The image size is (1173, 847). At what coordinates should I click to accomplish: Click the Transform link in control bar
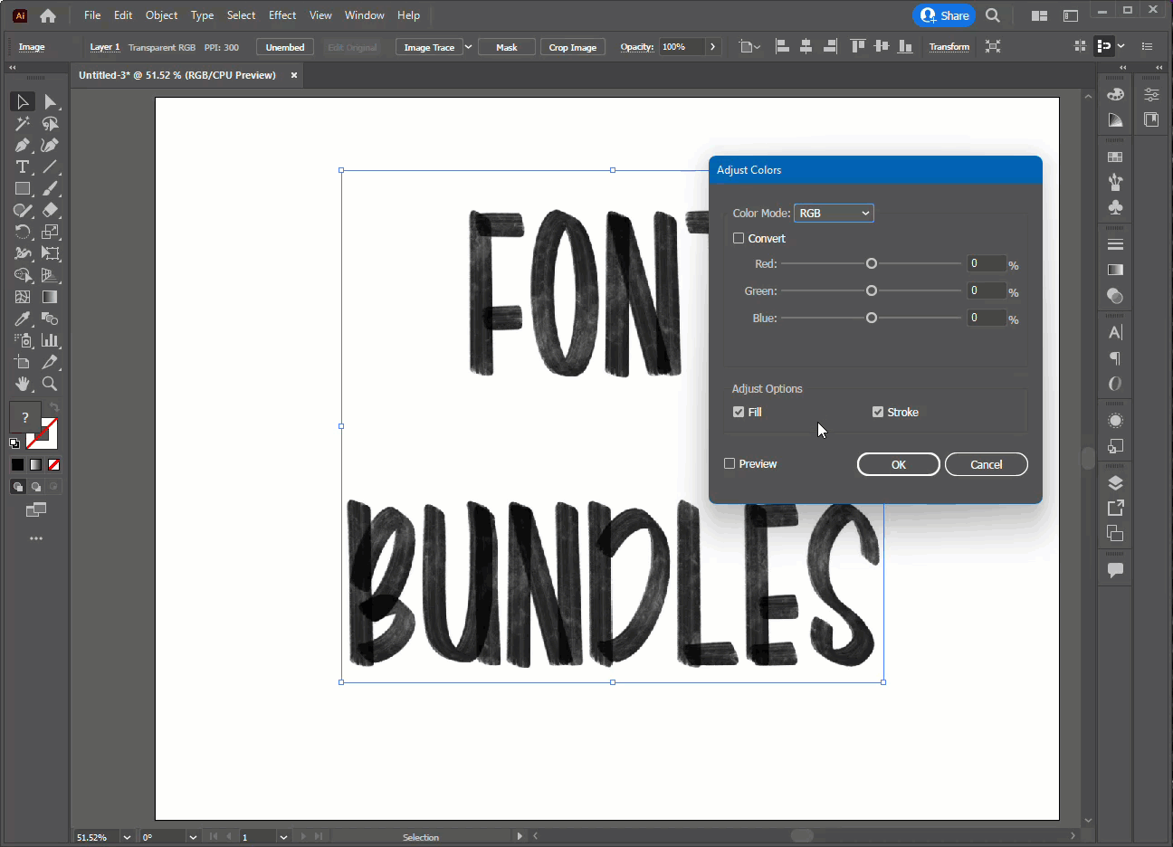[949, 47]
